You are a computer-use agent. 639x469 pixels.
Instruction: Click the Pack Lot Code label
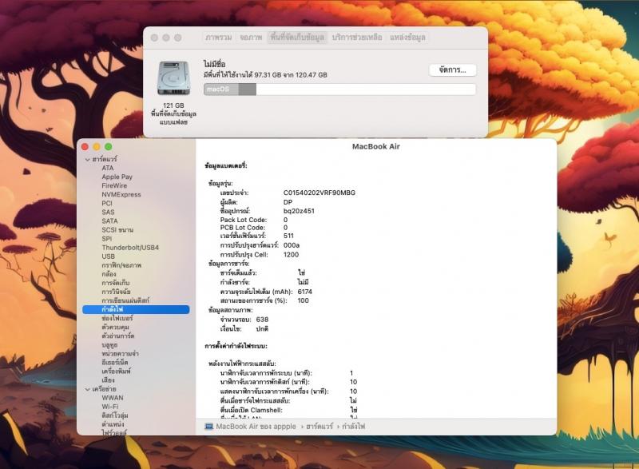tap(244, 220)
